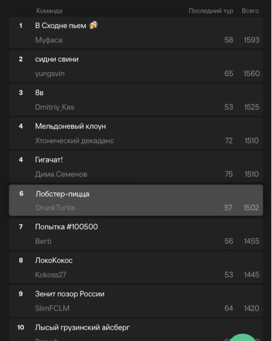Open Попытка #100500 team entry
The height and width of the screenshot is (341, 272).
136,234
